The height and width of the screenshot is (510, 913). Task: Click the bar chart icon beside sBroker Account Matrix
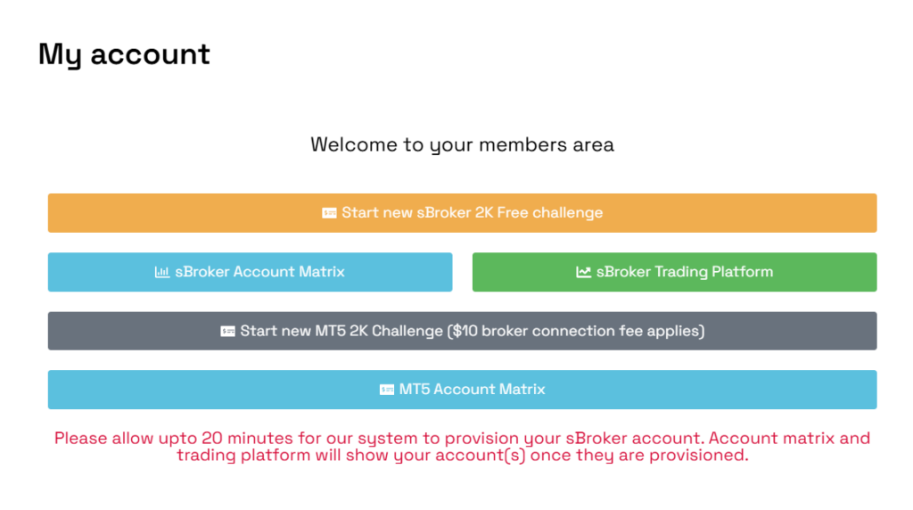pyautogui.click(x=161, y=272)
